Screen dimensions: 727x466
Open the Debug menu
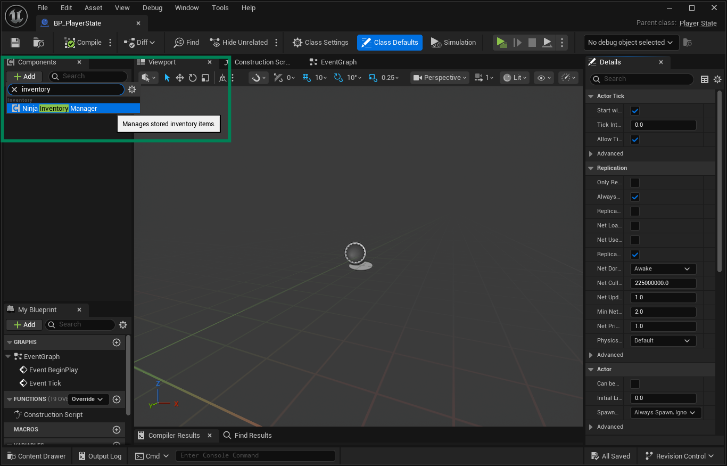pyautogui.click(x=152, y=7)
